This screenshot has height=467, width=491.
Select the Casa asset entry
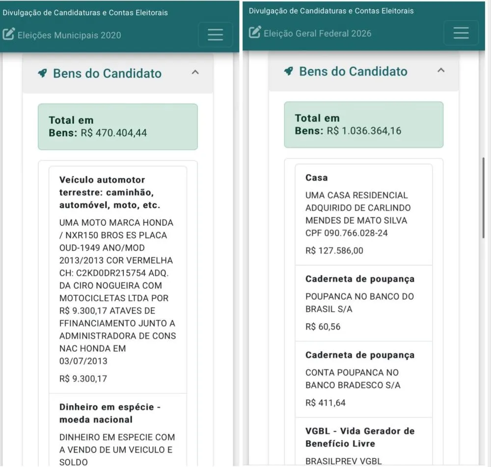tap(363, 215)
